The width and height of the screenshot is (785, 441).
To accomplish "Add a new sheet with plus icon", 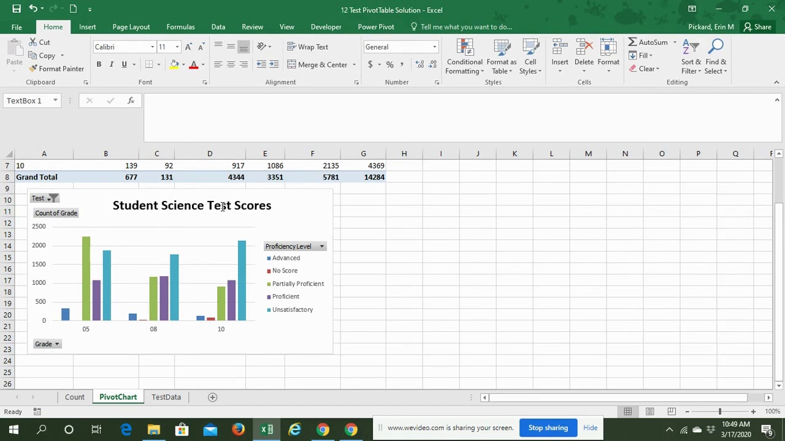I will pyautogui.click(x=212, y=397).
